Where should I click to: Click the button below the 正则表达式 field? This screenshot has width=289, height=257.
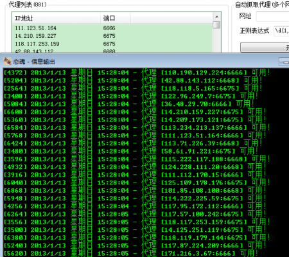pos(265,48)
